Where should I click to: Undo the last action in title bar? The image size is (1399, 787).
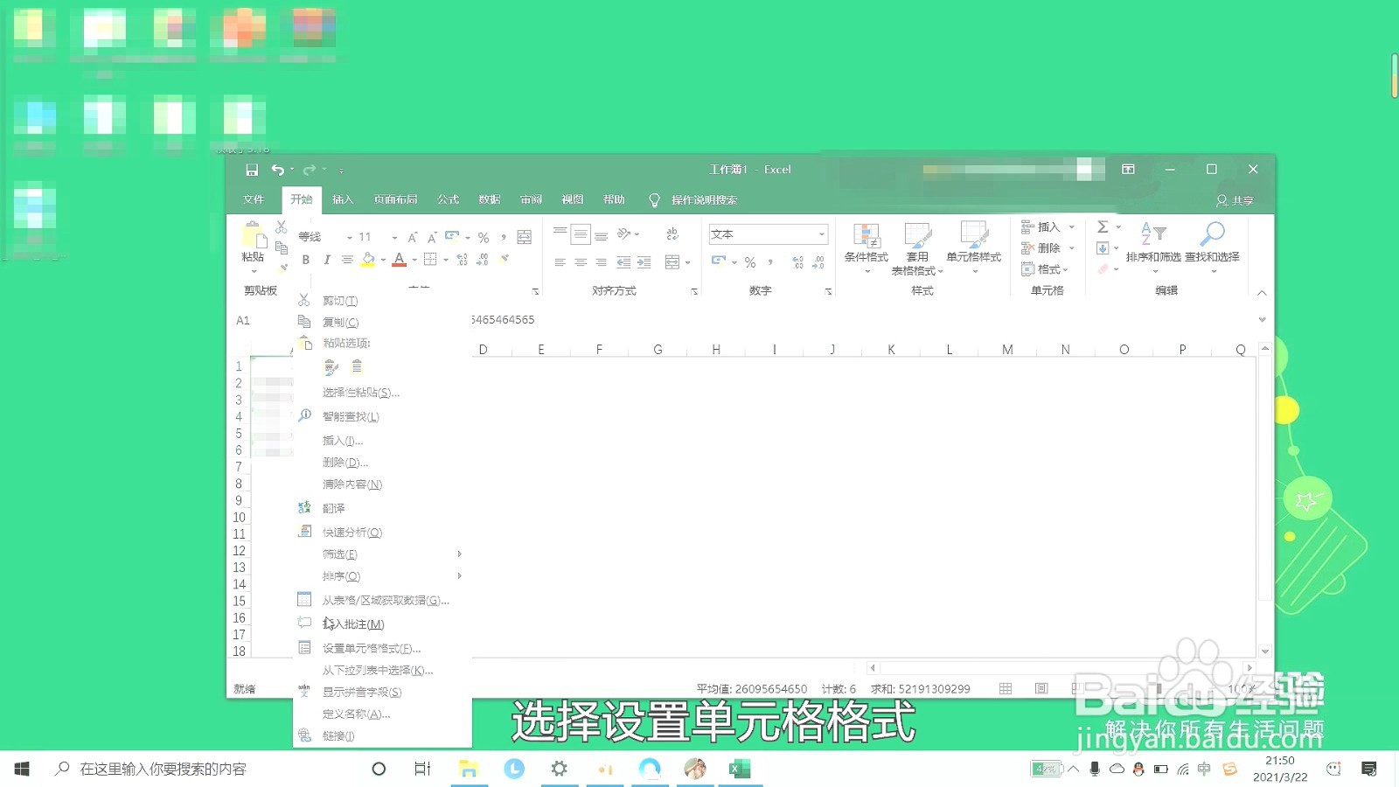(x=277, y=170)
